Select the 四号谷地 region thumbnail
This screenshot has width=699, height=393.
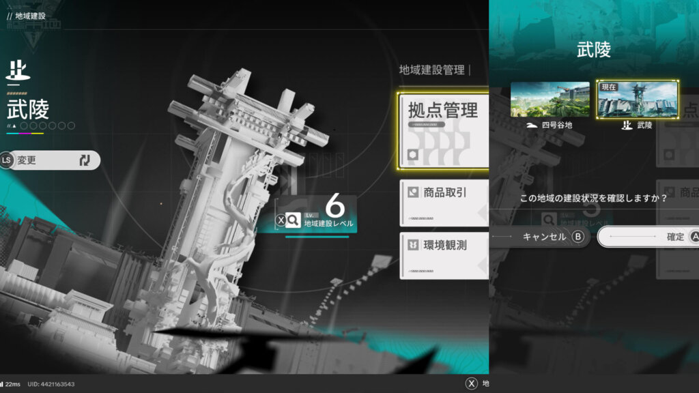point(550,100)
